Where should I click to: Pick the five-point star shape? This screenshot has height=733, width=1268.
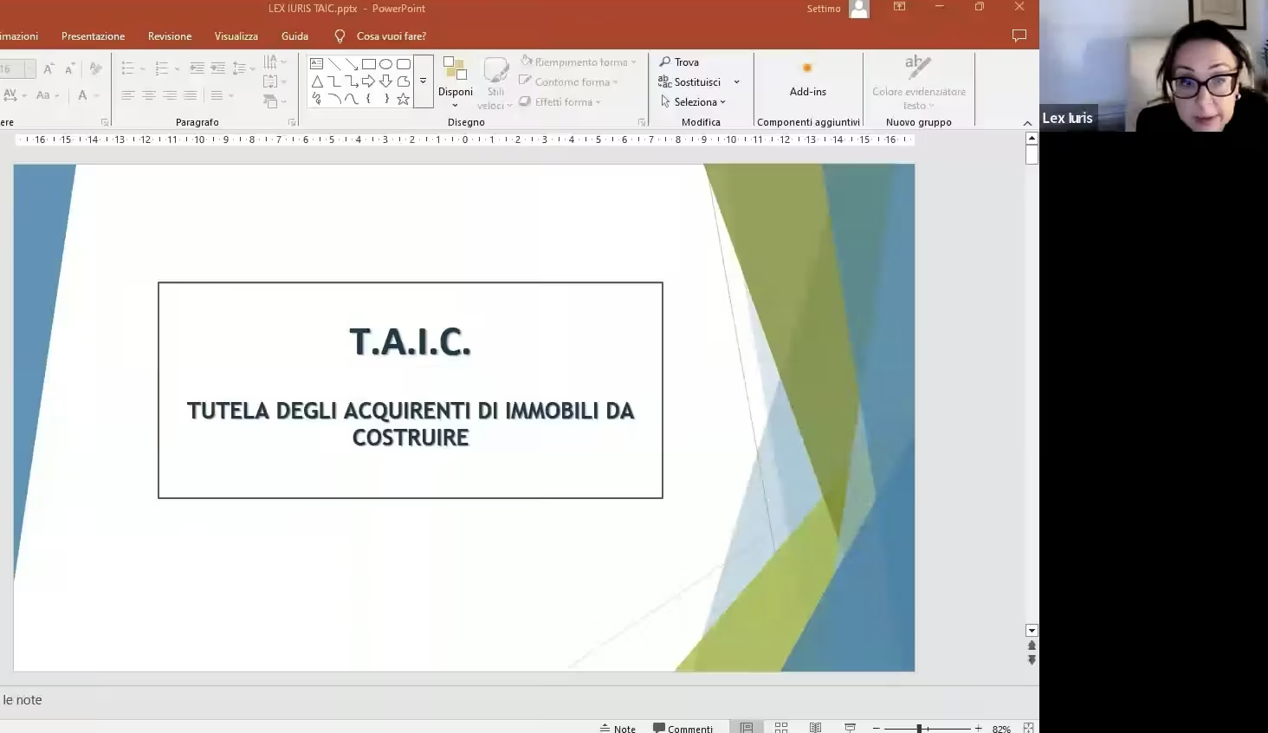click(403, 100)
